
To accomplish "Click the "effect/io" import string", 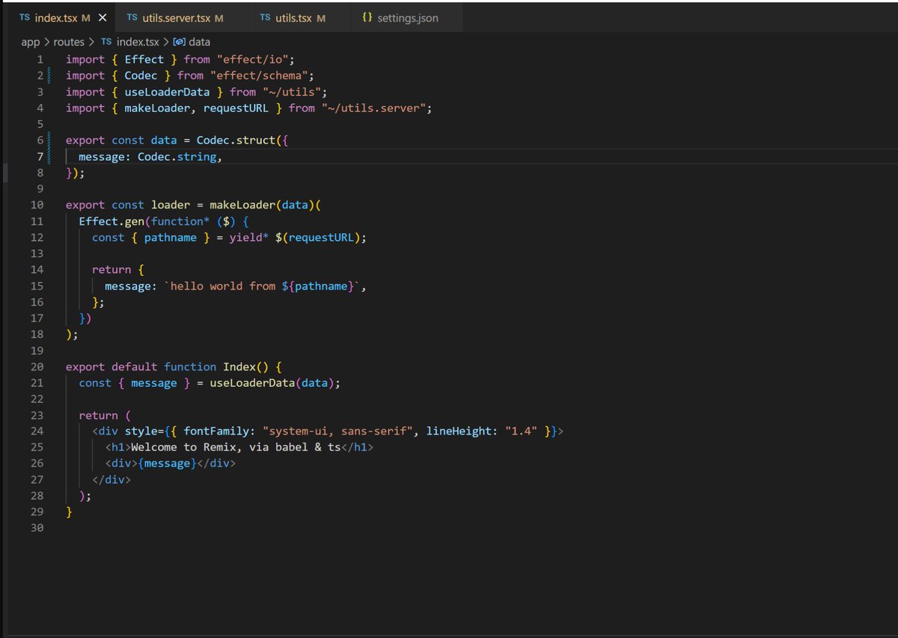I will pos(254,59).
